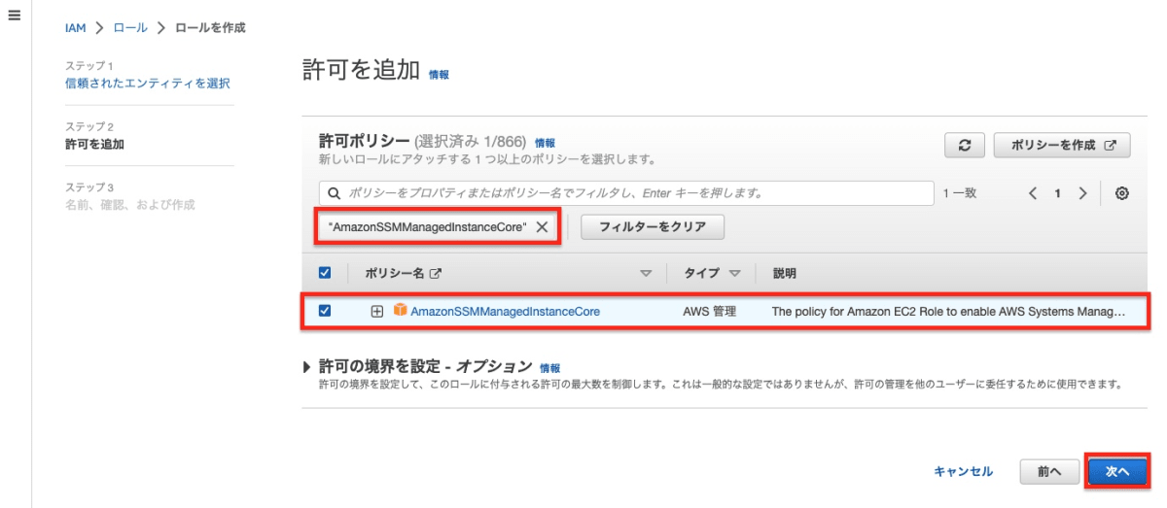The width and height of the screenshot is (1167, 508).
Task: Click フィルターをクリア button
Action: point(652,226)
